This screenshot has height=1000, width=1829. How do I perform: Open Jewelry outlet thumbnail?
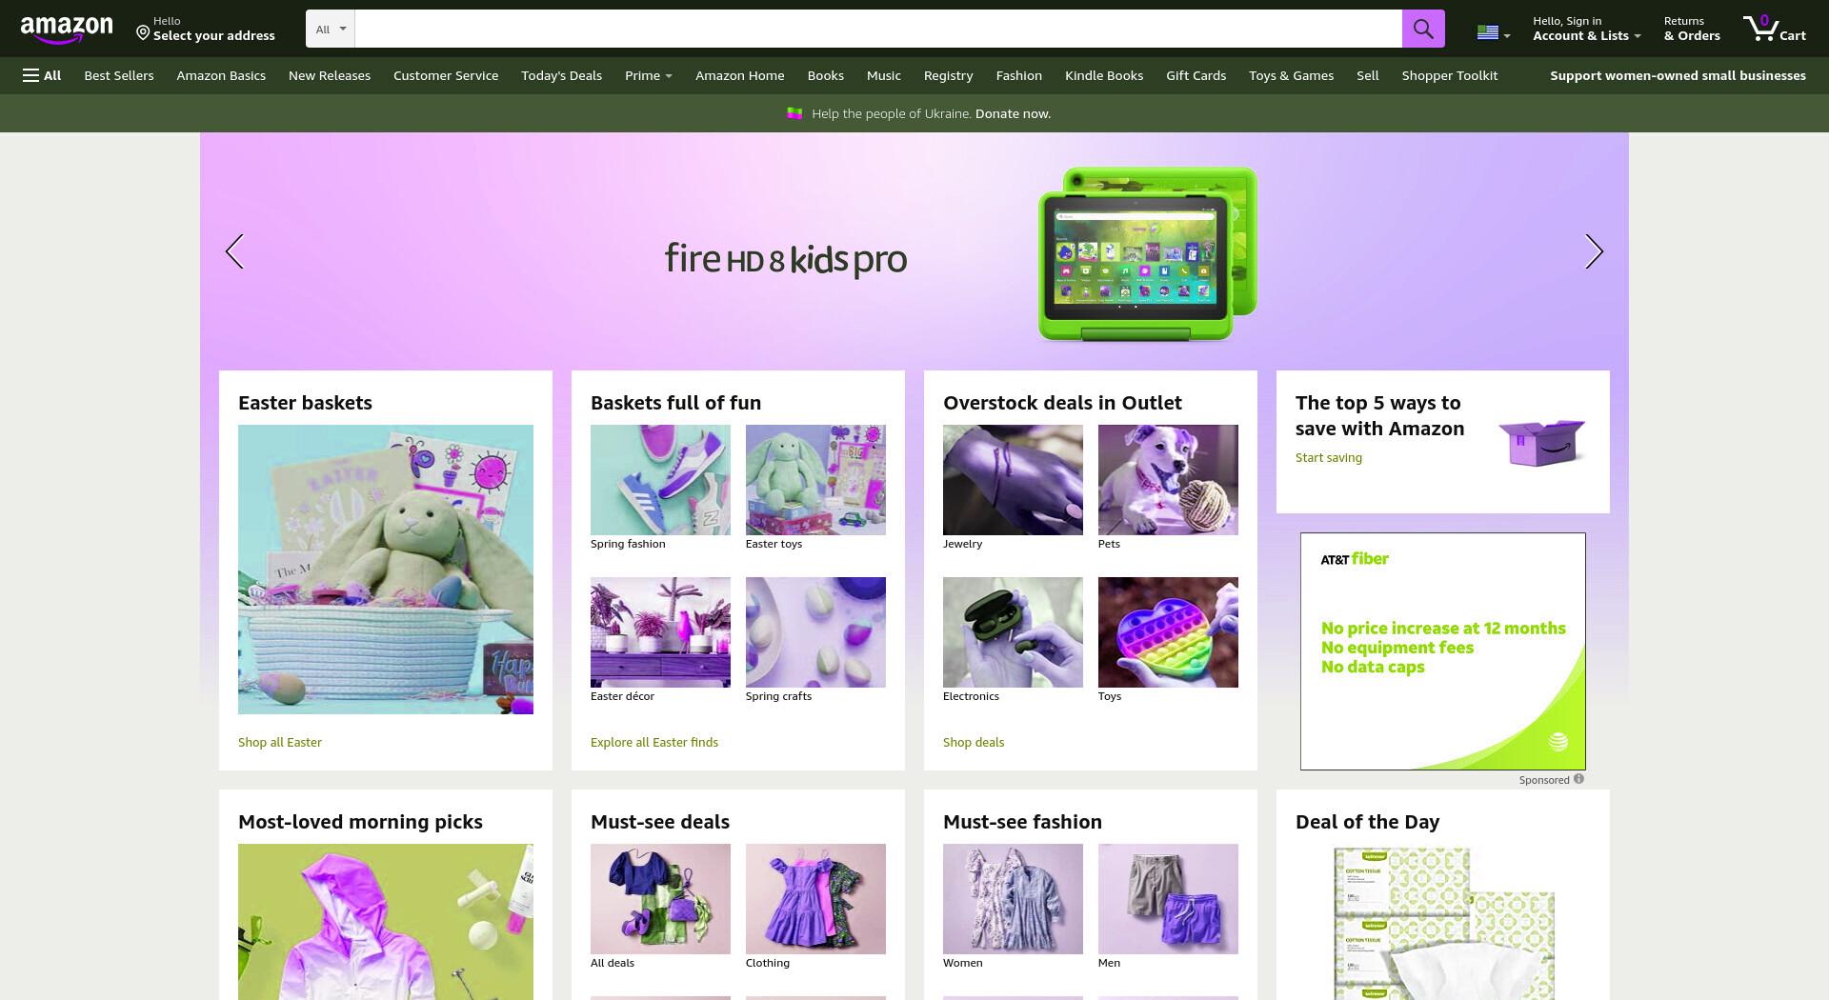coord(1013,480)
